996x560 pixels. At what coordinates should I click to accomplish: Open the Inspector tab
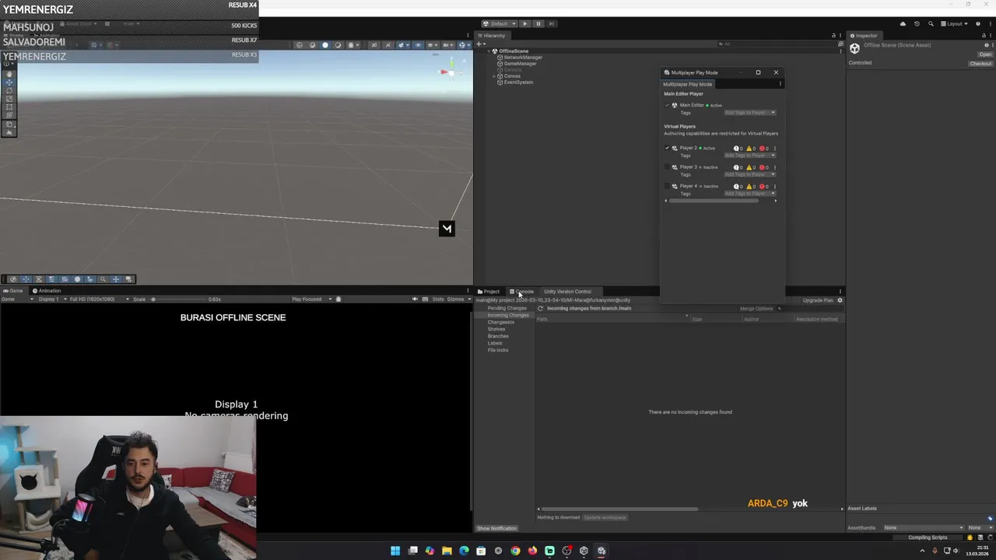click(x=864, y=35)
